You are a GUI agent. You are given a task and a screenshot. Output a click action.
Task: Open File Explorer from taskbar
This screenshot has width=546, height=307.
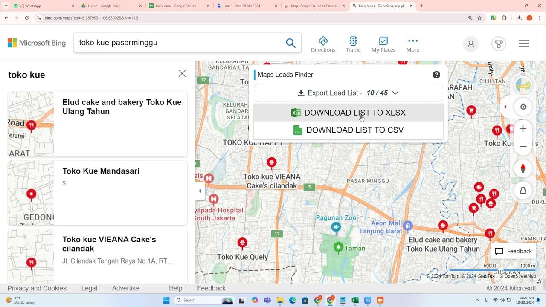pyautogui.click(x=280, y=300)
